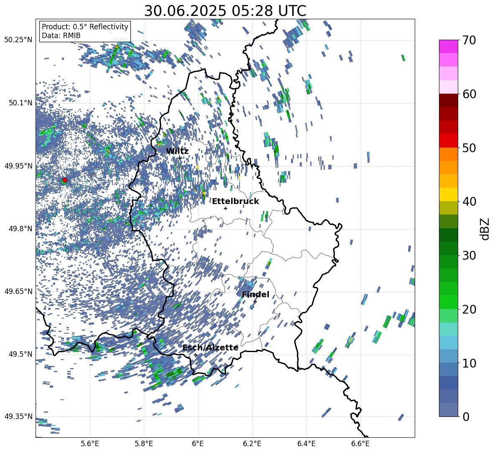495x452 pixels.
Task: Click the Ettelbruck city label
Action: tap(235, 202)
